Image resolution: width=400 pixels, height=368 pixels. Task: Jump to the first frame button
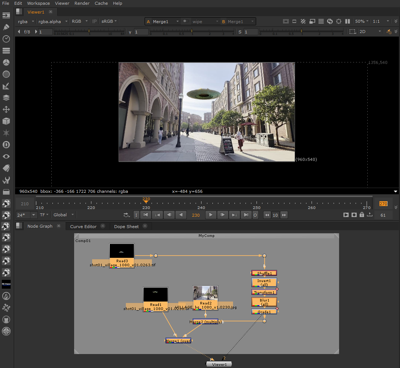[x=145, y=215]
